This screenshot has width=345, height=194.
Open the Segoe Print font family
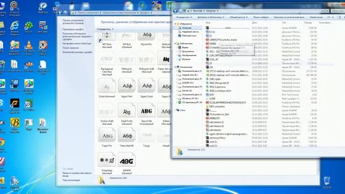pyautogui.click(x=127, y=88)
